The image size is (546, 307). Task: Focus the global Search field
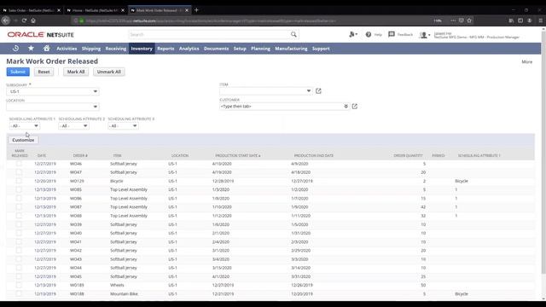coord(210,34)
